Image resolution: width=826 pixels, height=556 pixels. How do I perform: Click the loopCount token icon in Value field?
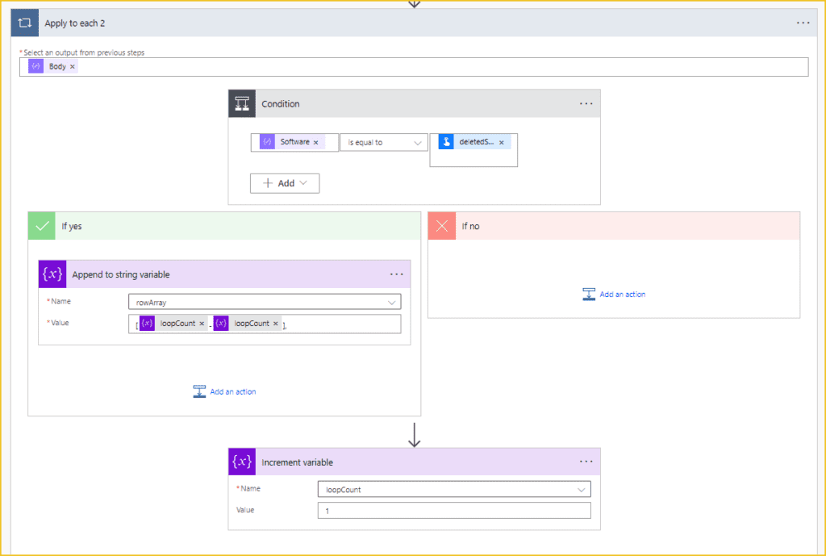tap(146, 323)
